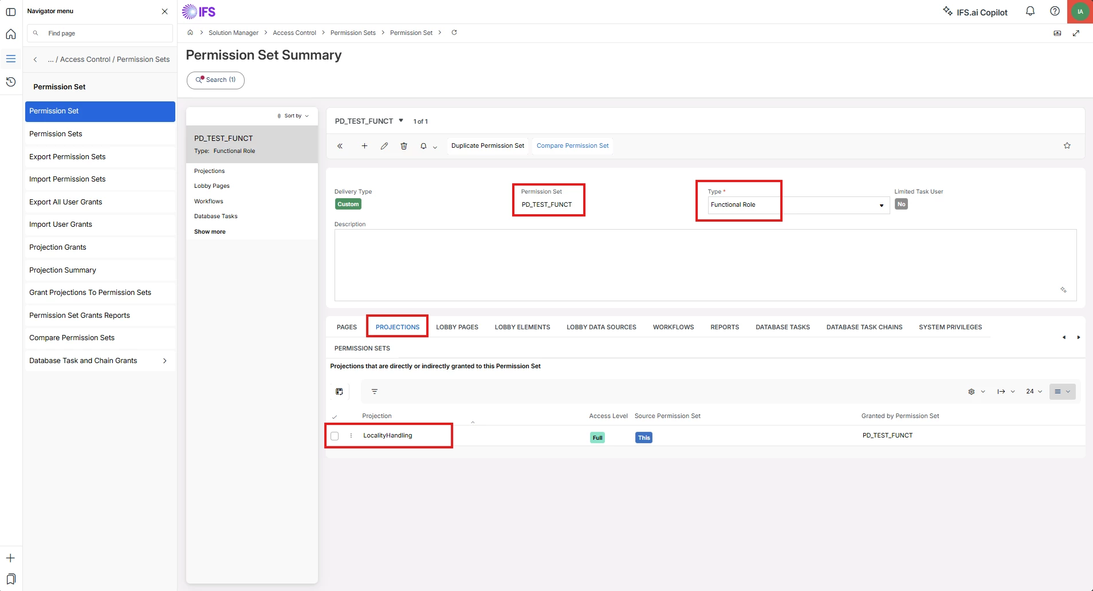Viewport: 1093px width, 591px height.
Task: Click the screen capture icon below the header
Action: [x=1057, y=33]
